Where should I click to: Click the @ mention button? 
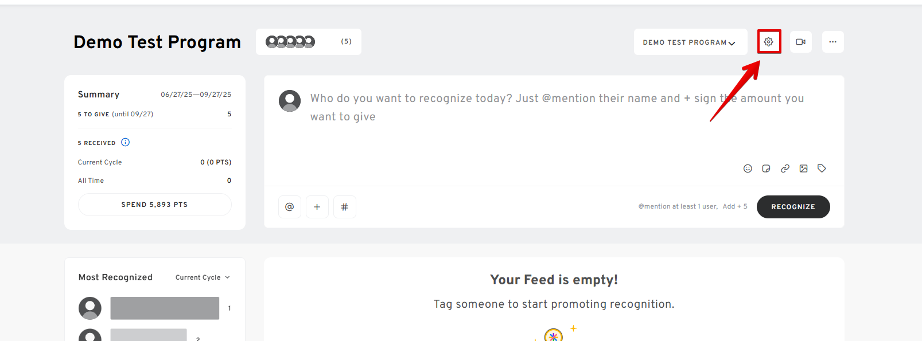click(x=290, y=207)
